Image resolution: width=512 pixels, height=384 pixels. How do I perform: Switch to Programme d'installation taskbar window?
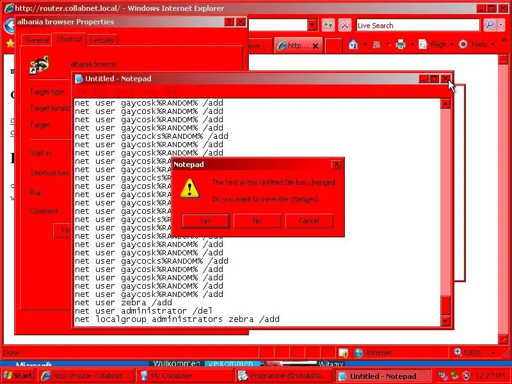284,376
